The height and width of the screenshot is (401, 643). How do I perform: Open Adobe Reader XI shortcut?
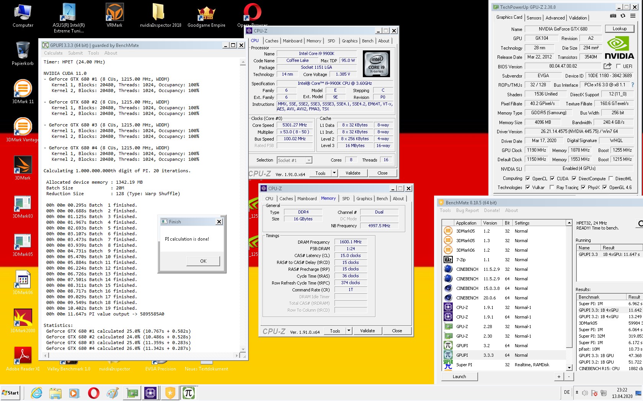23,359
